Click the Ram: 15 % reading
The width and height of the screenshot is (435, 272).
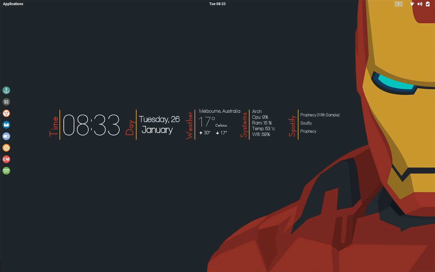coord(262,123)
